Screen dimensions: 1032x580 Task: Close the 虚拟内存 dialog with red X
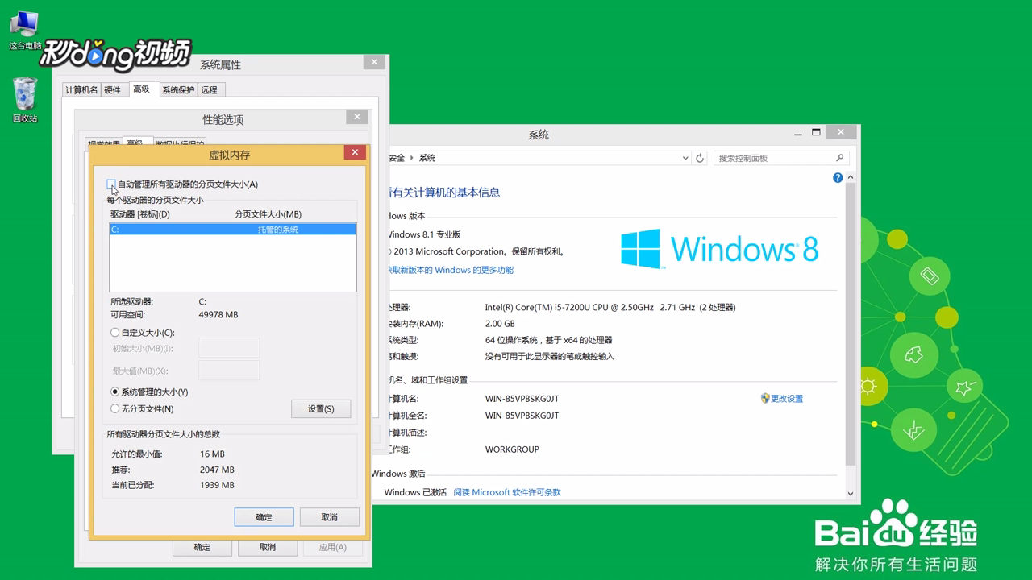click(x=354, y=152)
